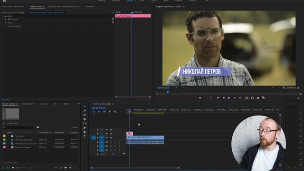Click the Find magnifier in Project panel

(x=61, y=168)
